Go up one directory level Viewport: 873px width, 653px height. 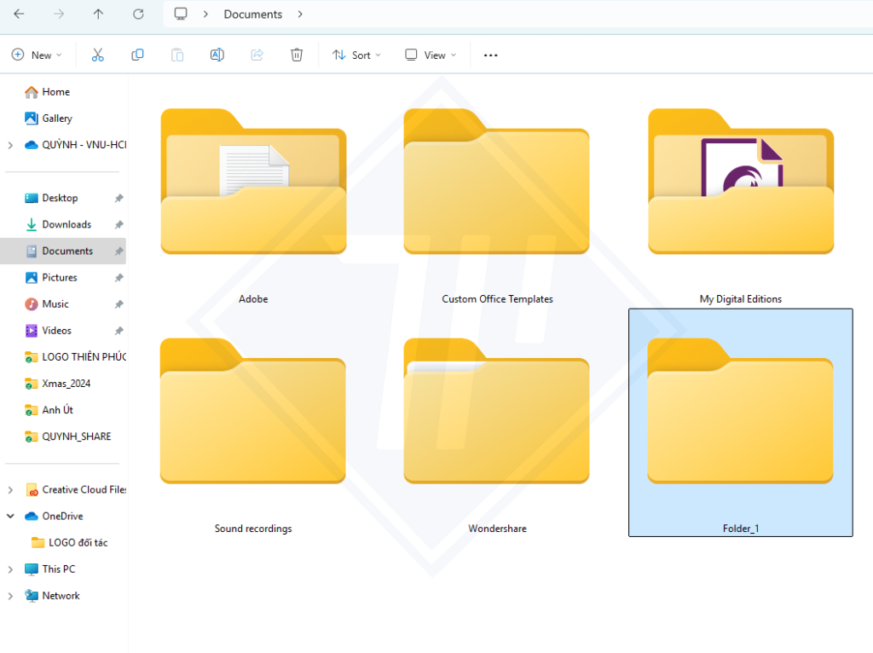(98, 14)
